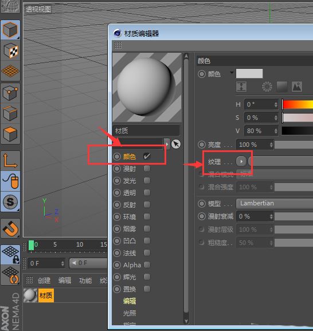Enable the Alpha channel checkbox
This screenshot has width=313, height=331.
click(x=147, y=264)
